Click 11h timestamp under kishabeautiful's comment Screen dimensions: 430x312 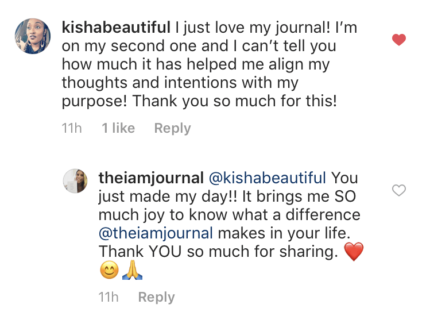pyautogui.click(x=72, y=128)
